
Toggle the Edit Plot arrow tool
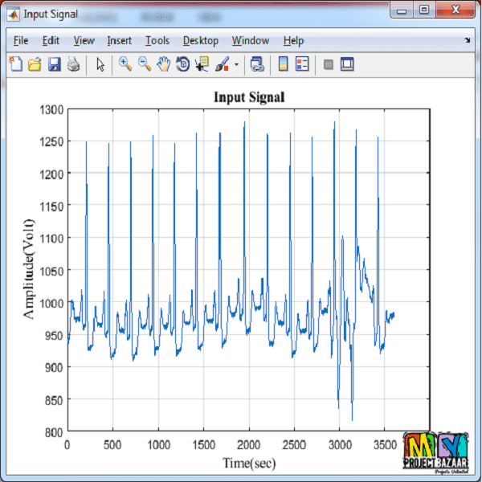pos(100,64)
